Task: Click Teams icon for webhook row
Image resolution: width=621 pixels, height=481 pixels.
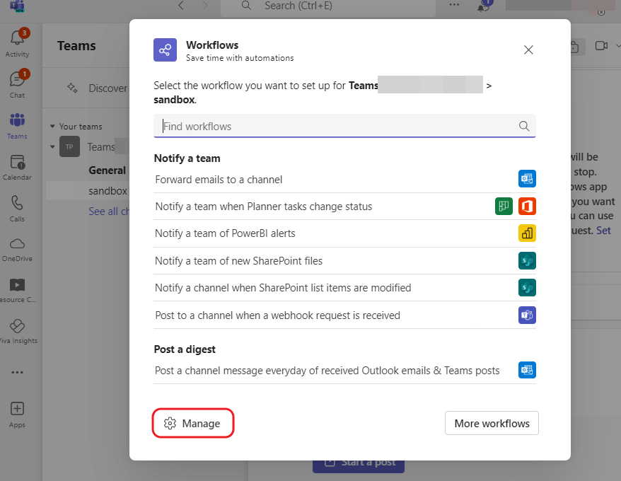Action: tap(527, 315)
